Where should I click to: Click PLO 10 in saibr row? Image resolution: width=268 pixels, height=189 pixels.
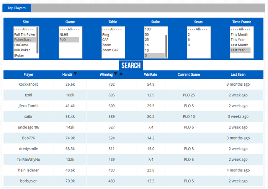pos(189,117)
